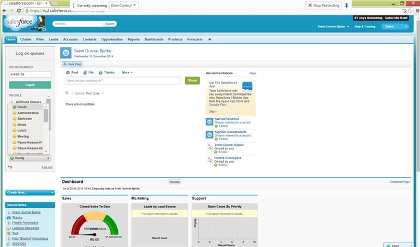Click the Salesforce1 app badge icon
Viewport: 420px width, 247px height.
(x=247, y=86)
